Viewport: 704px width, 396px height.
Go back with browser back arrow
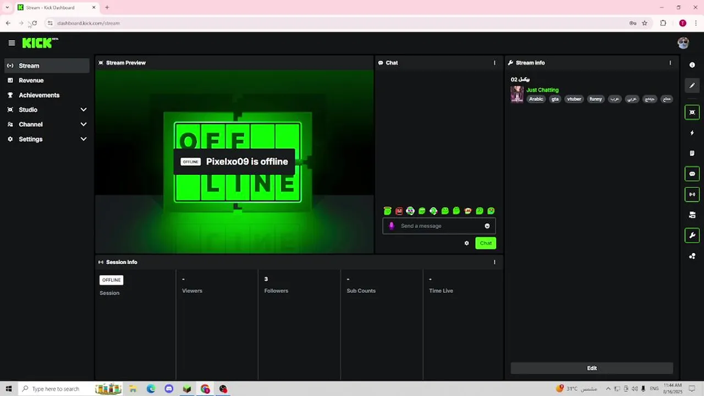tap(8, 23)
